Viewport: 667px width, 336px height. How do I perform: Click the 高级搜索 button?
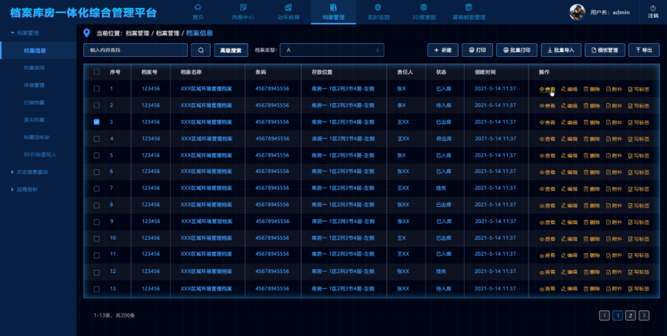click(231, 50)
